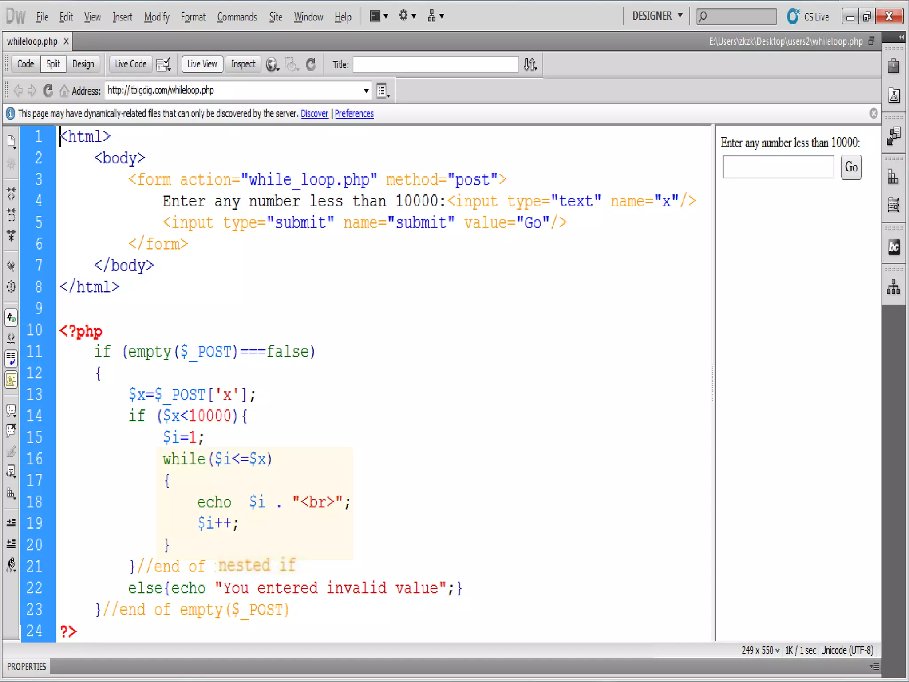Image resolution: width=909 pixels, height=682 pixels.
Task: Click the Preview in browser globe icon
Action: (x=272, y=65)
